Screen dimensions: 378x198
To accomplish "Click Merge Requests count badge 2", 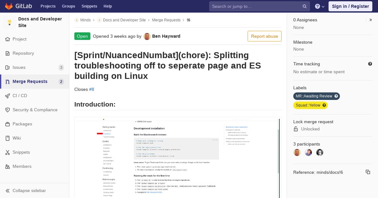I will click(x=61, y=82).
